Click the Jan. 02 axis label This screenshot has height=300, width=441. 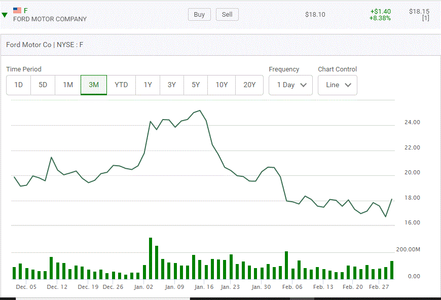click(143, 287)
